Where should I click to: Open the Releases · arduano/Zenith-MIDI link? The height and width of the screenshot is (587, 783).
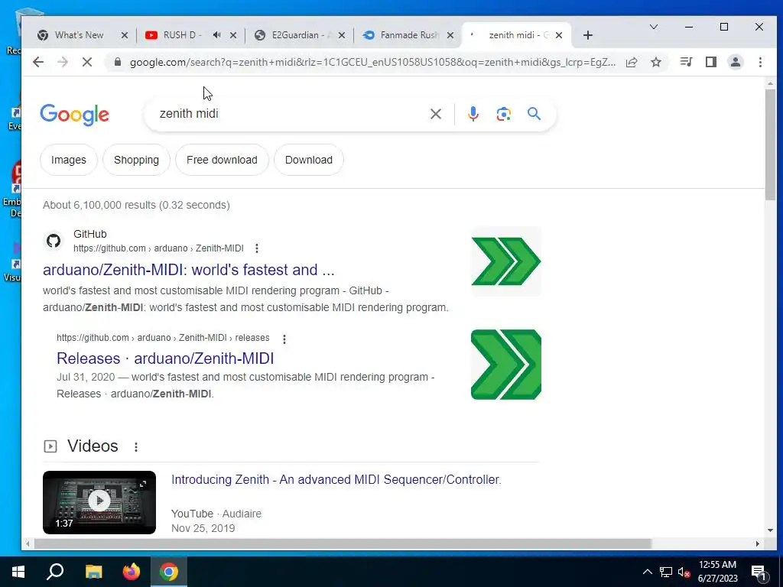(165, 358)
